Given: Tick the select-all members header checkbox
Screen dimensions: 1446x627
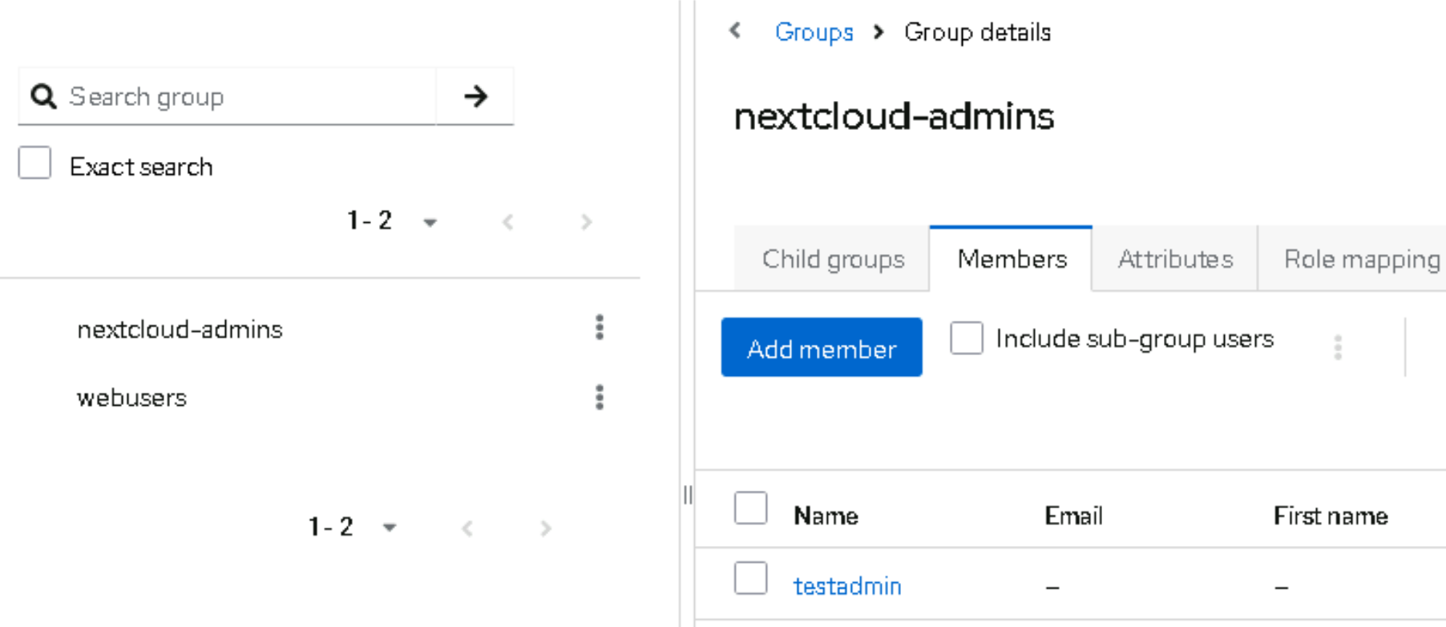Looking at the screenshot, I should click(x=750, y=508).
